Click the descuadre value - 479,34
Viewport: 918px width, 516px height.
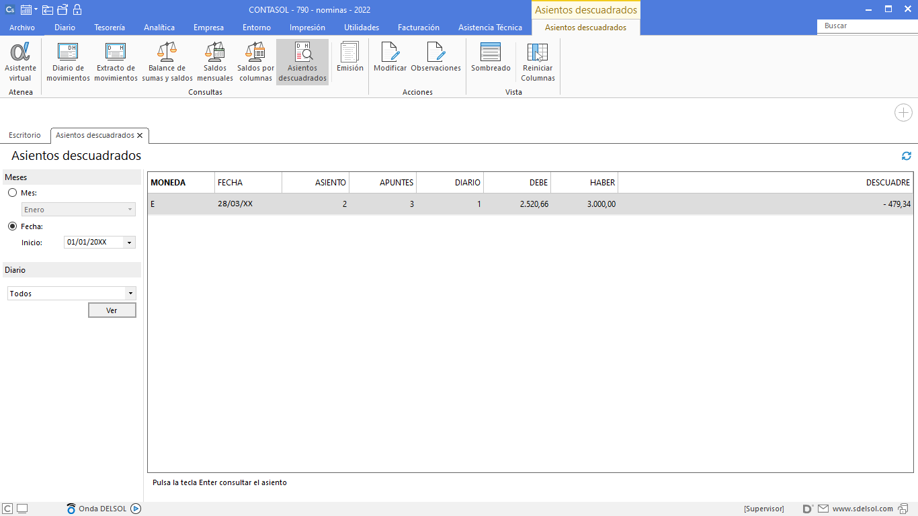[897, 204]
